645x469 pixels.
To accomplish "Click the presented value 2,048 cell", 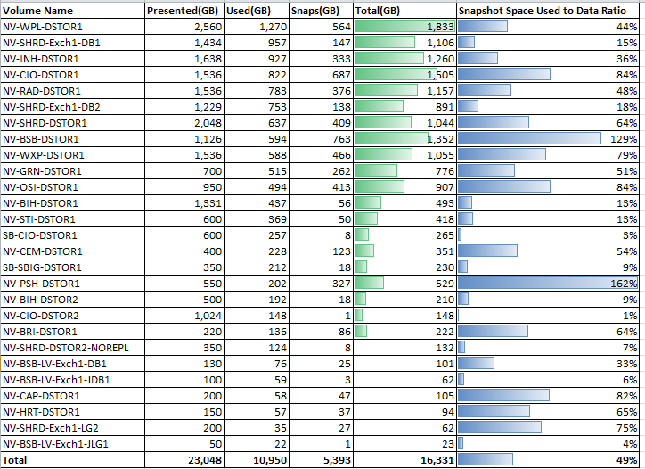I will tap(184, 123).
